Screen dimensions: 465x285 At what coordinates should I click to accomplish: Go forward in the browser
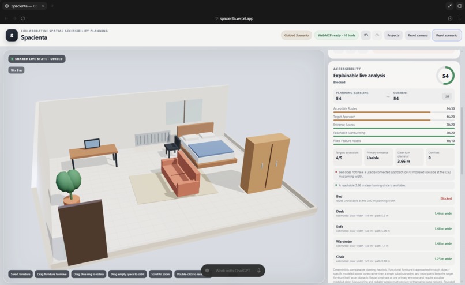point(14,18)
